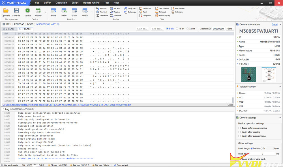
Task: Expand the History dropdown arrow
Action: click(x=46, y=12)
